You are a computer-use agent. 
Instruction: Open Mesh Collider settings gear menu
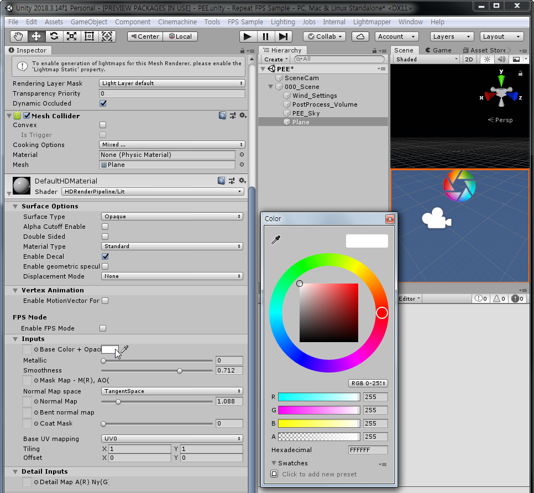pyautogui.click(x=243, y=116)
